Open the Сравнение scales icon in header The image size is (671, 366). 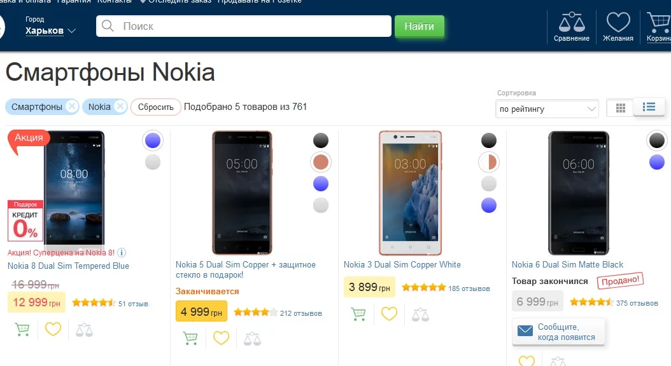tap(571, 27)
